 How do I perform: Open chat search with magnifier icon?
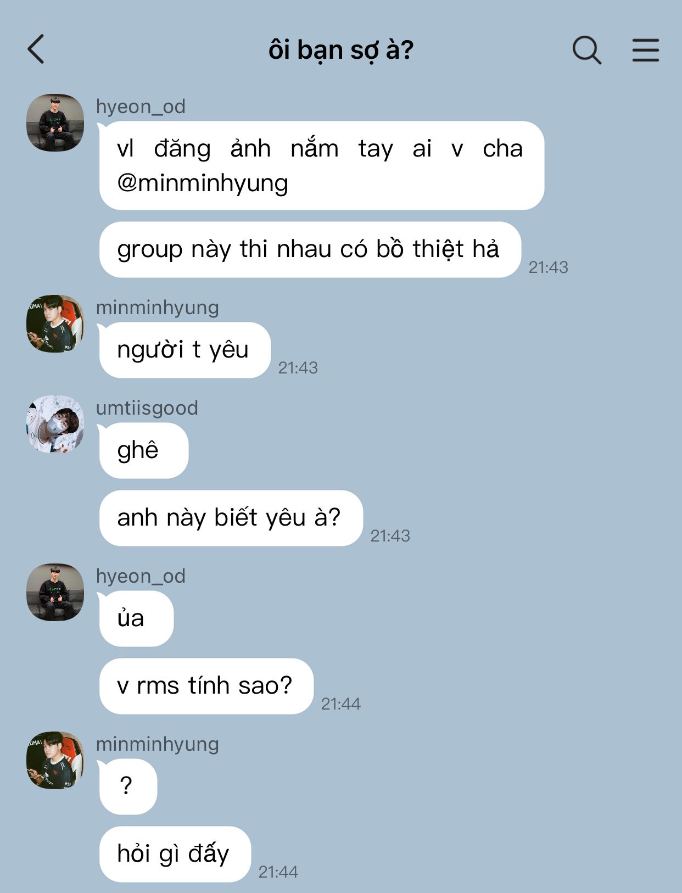(x=586, y=50)
